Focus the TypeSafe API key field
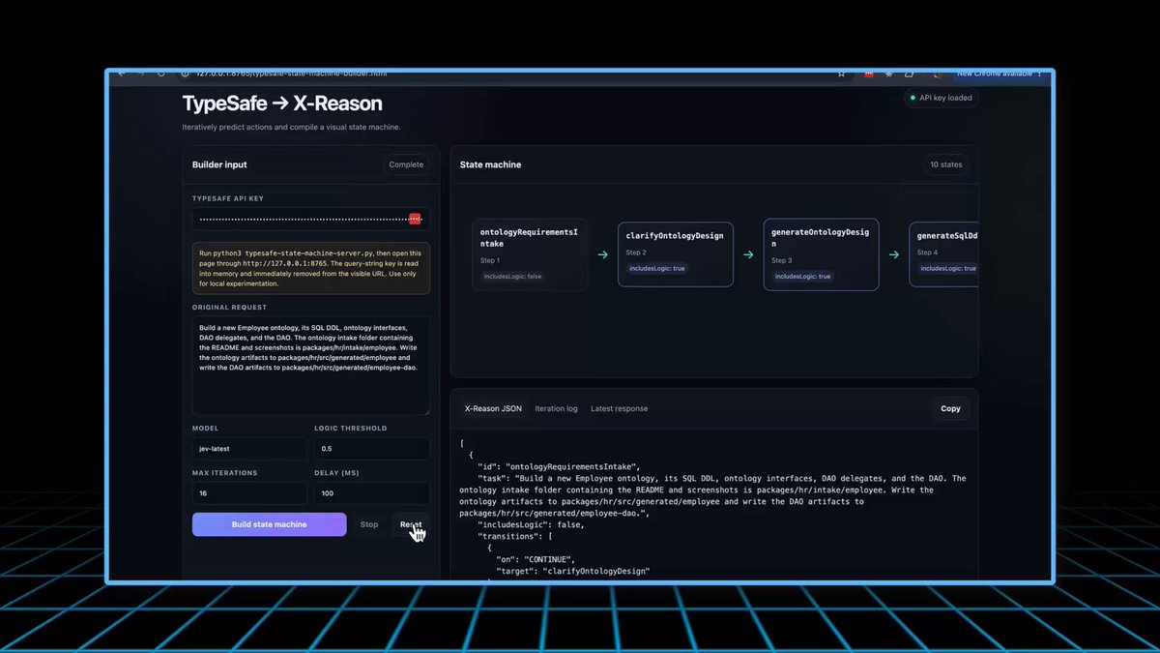Viewport: 1160px width, 653px height. pos(310,220)
